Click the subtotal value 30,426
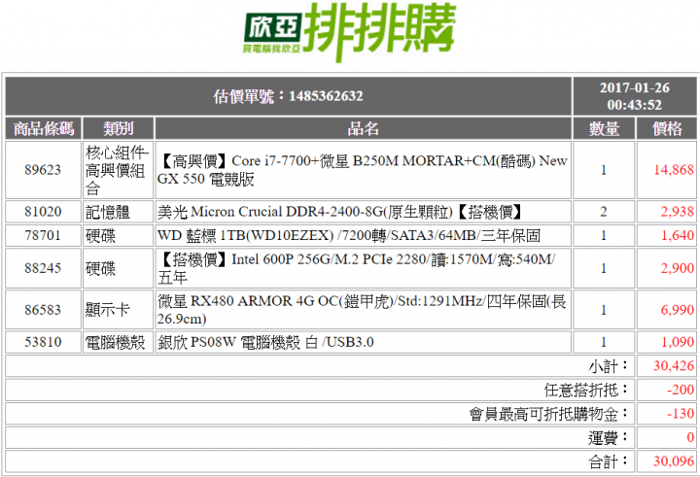Image resolution: width=700 pixels, height=477 pixels. (x=674, y=366)
